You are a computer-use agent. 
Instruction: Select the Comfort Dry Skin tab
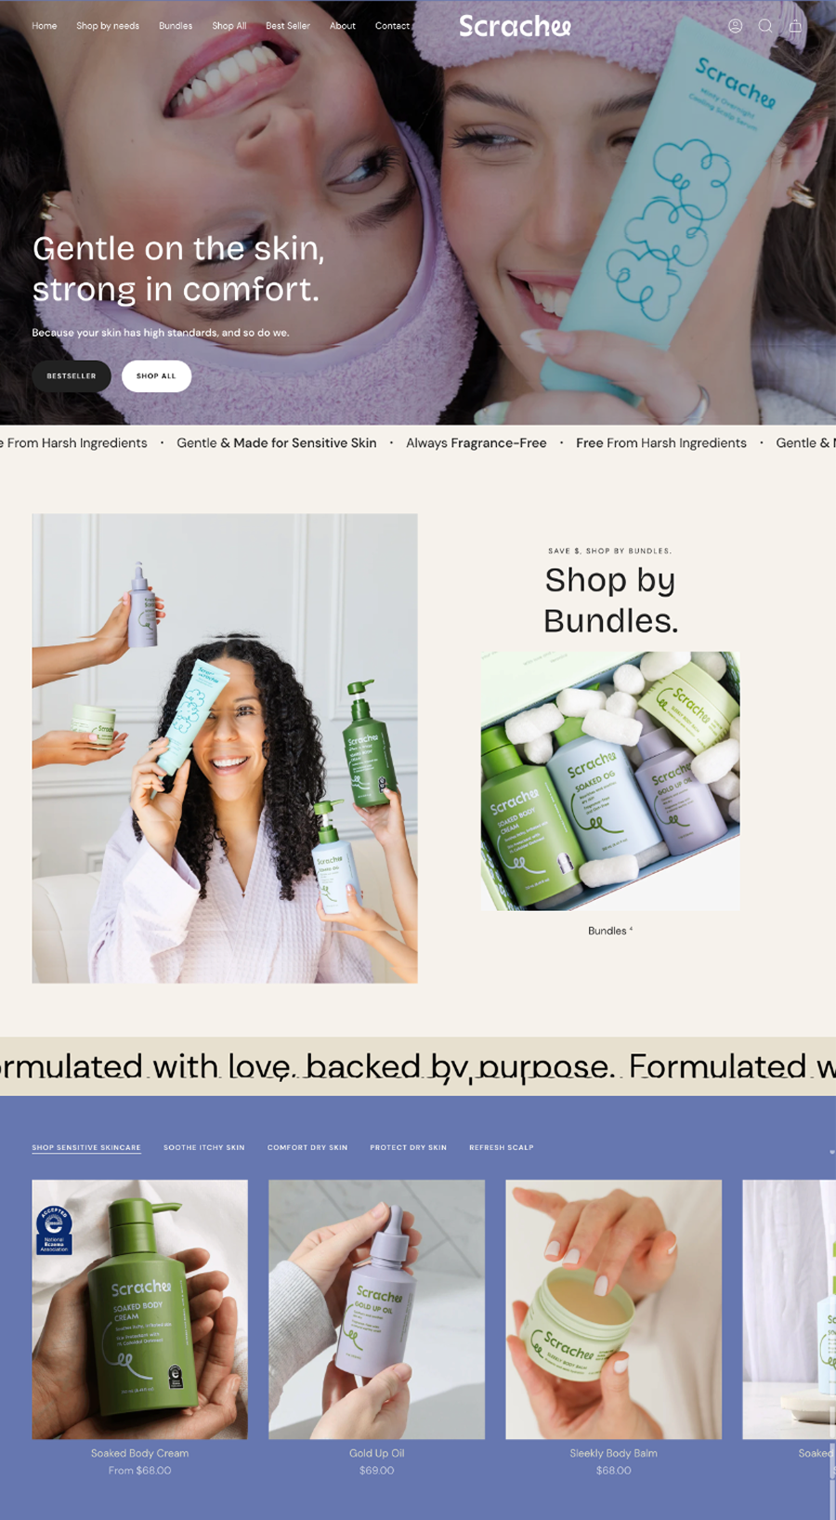tap(307, 1147)
